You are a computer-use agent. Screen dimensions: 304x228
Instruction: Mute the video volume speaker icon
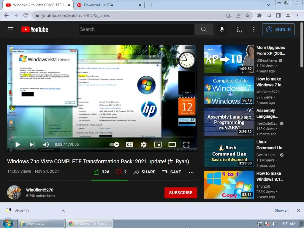click(x=46, y=145)
